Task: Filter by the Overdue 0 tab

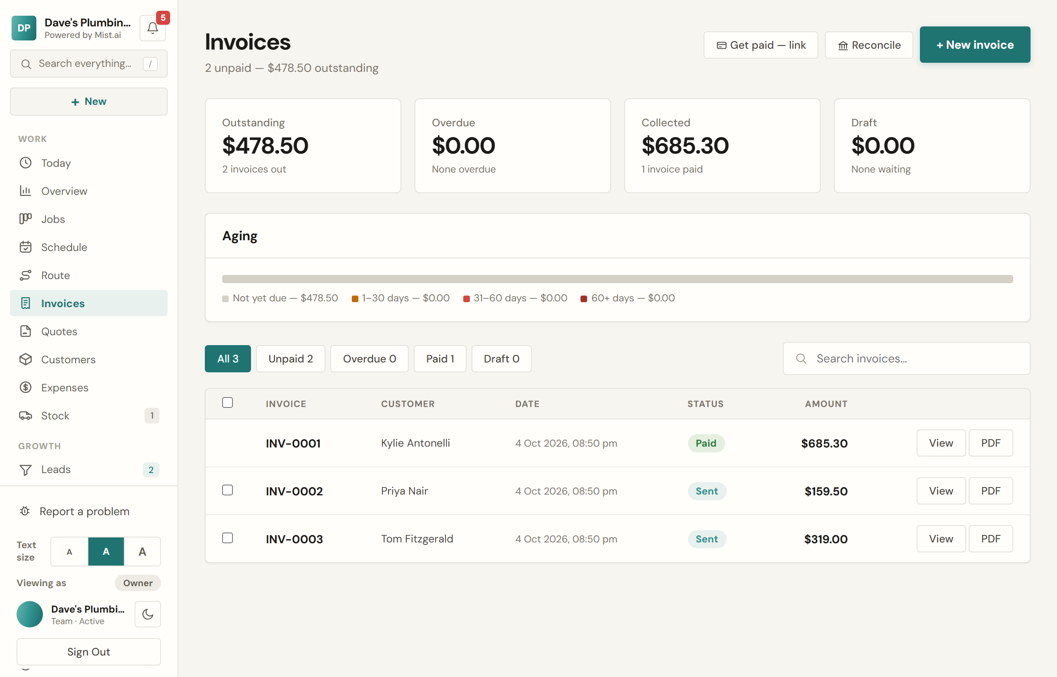Action: tap(370, 359)
